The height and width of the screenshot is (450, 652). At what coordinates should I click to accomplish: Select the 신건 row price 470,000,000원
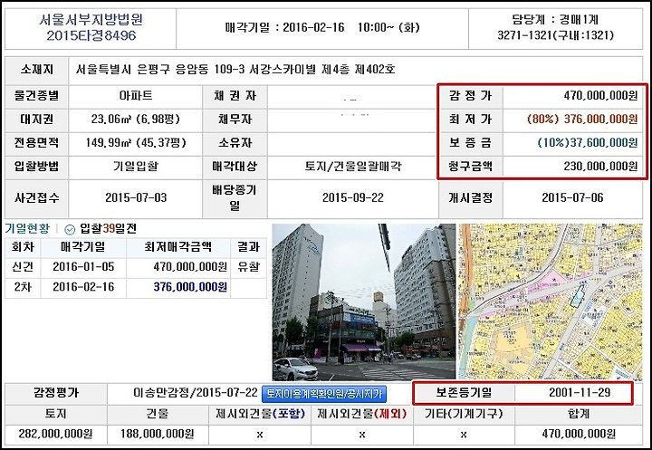[x=190, y=266]
